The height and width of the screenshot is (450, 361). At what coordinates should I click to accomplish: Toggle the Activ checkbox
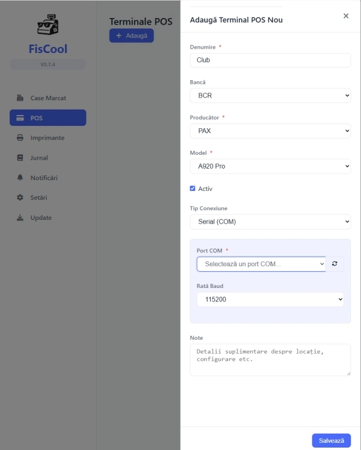click(x=193, y=189)
